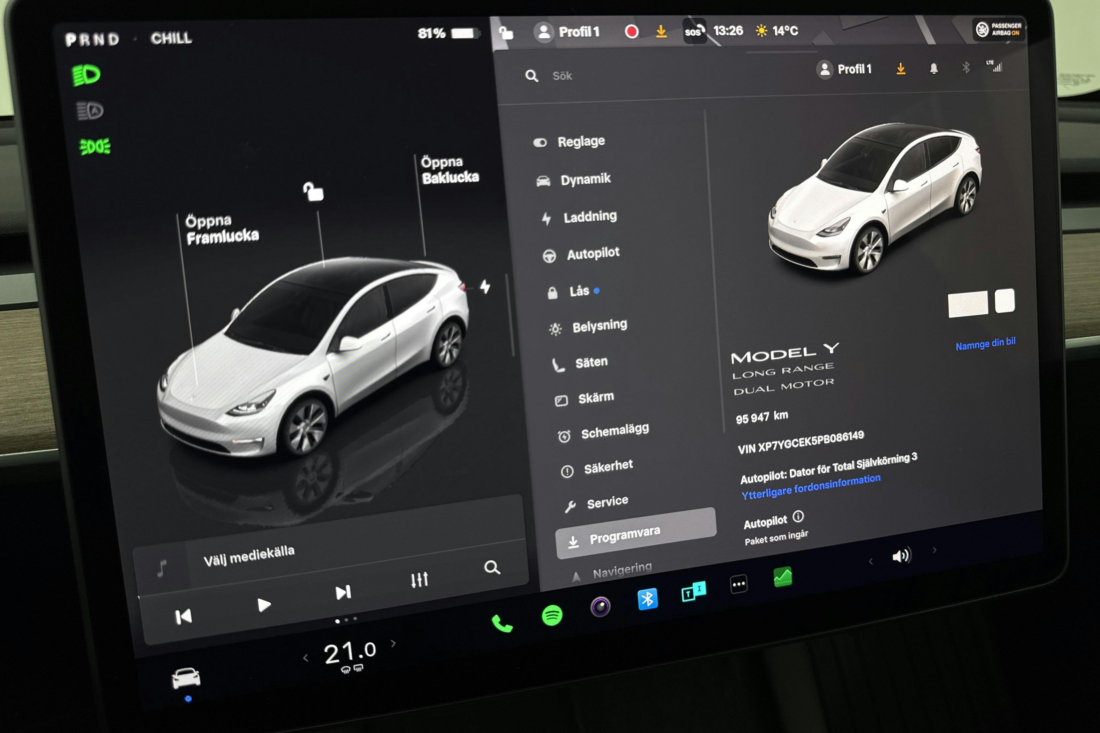This screenshot has height=733, width=1100.
Task: Open the Reglage menu
Action: (569, 142)
